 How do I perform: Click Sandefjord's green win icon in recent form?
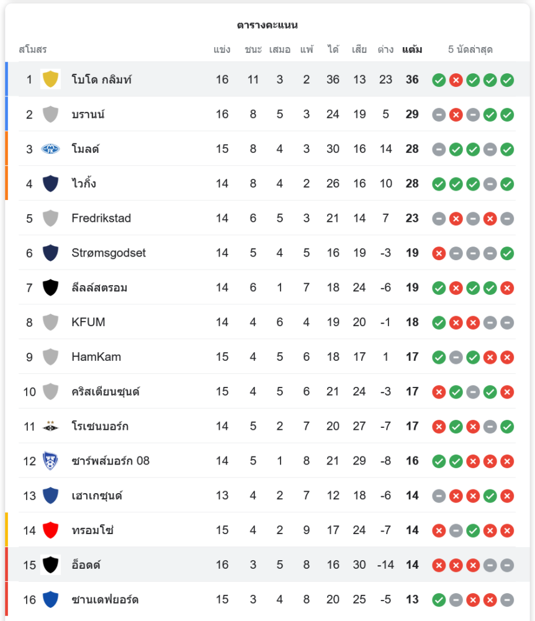click(439, 600)
